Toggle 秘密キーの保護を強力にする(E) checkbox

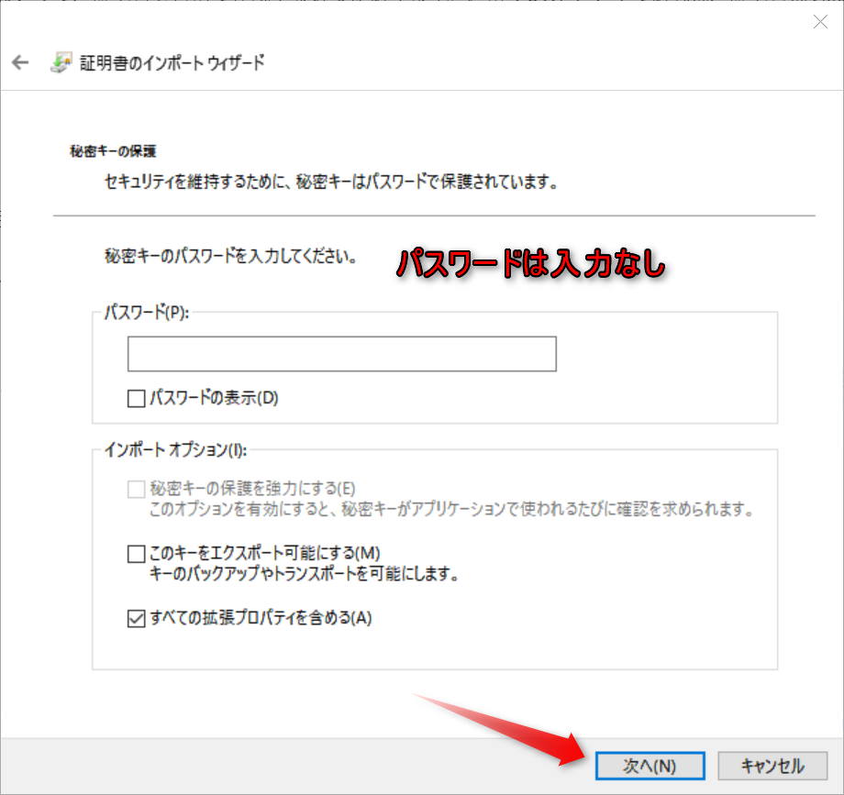[136, 489]
